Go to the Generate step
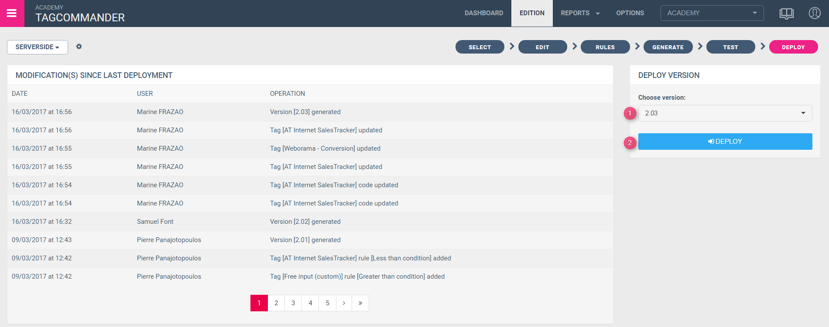Screen dimensions: 829x327 click(x=668, y=47)
